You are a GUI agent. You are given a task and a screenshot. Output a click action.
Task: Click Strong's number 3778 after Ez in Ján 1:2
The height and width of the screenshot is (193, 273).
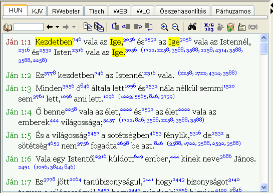(x=50, y=73)
